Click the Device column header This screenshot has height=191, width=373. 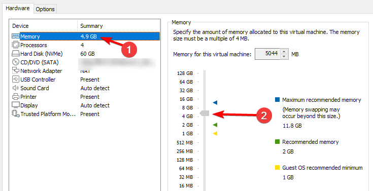click(43, 26)
